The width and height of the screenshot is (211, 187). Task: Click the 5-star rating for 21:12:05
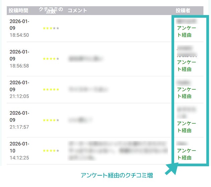click(51, 90)
